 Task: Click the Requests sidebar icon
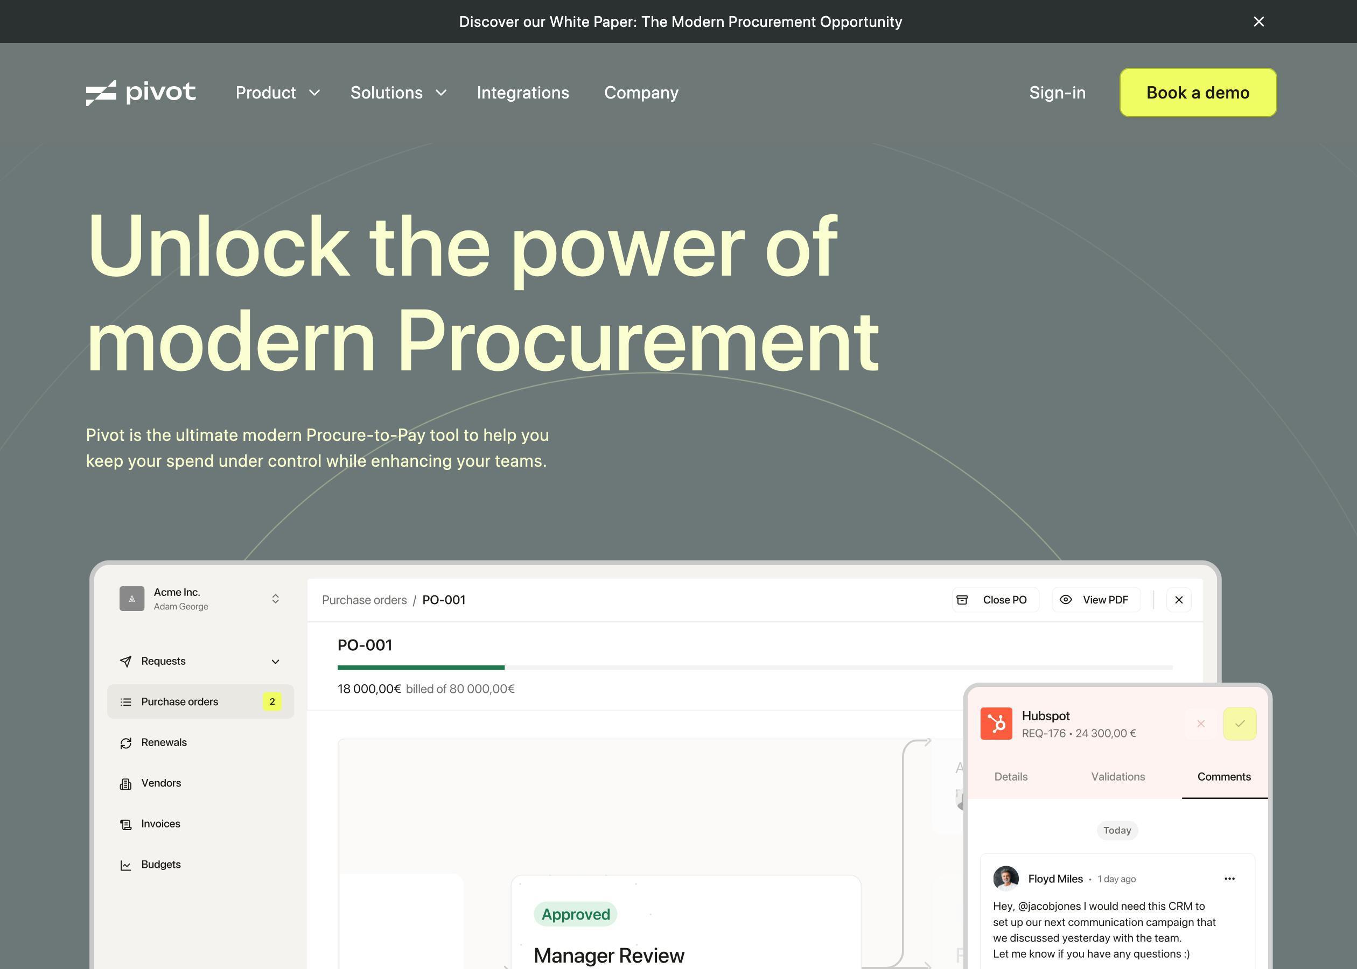click(126, 659)
